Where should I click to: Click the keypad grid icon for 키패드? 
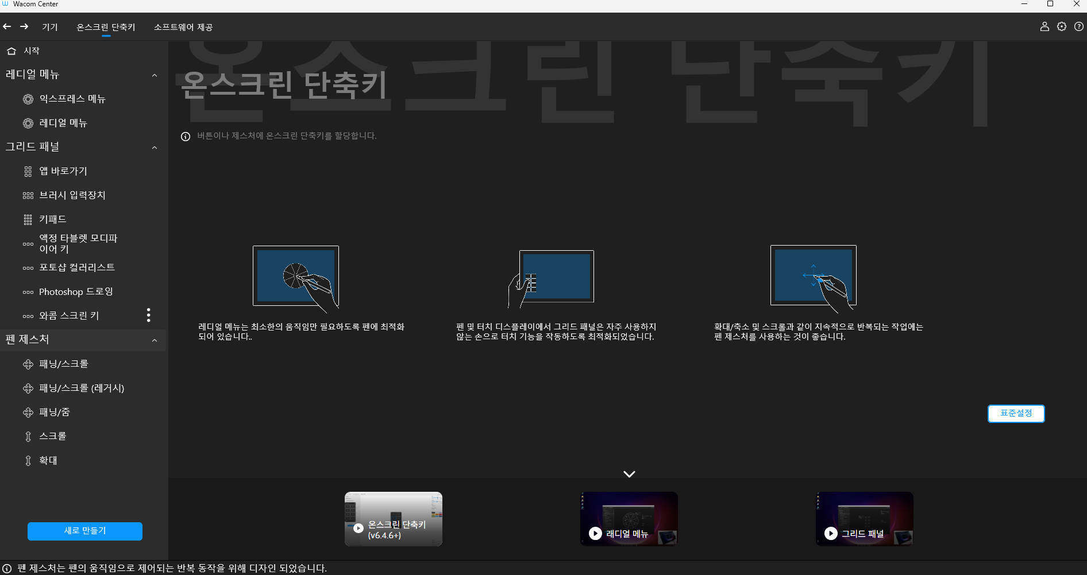pyautogui.click(x=28, y=220)
